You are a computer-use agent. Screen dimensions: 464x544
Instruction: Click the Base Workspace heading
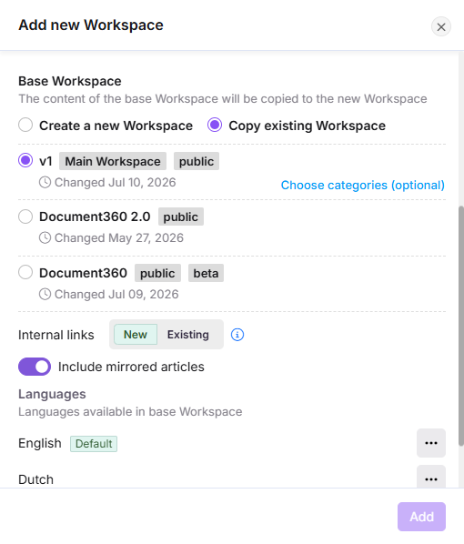70,81
